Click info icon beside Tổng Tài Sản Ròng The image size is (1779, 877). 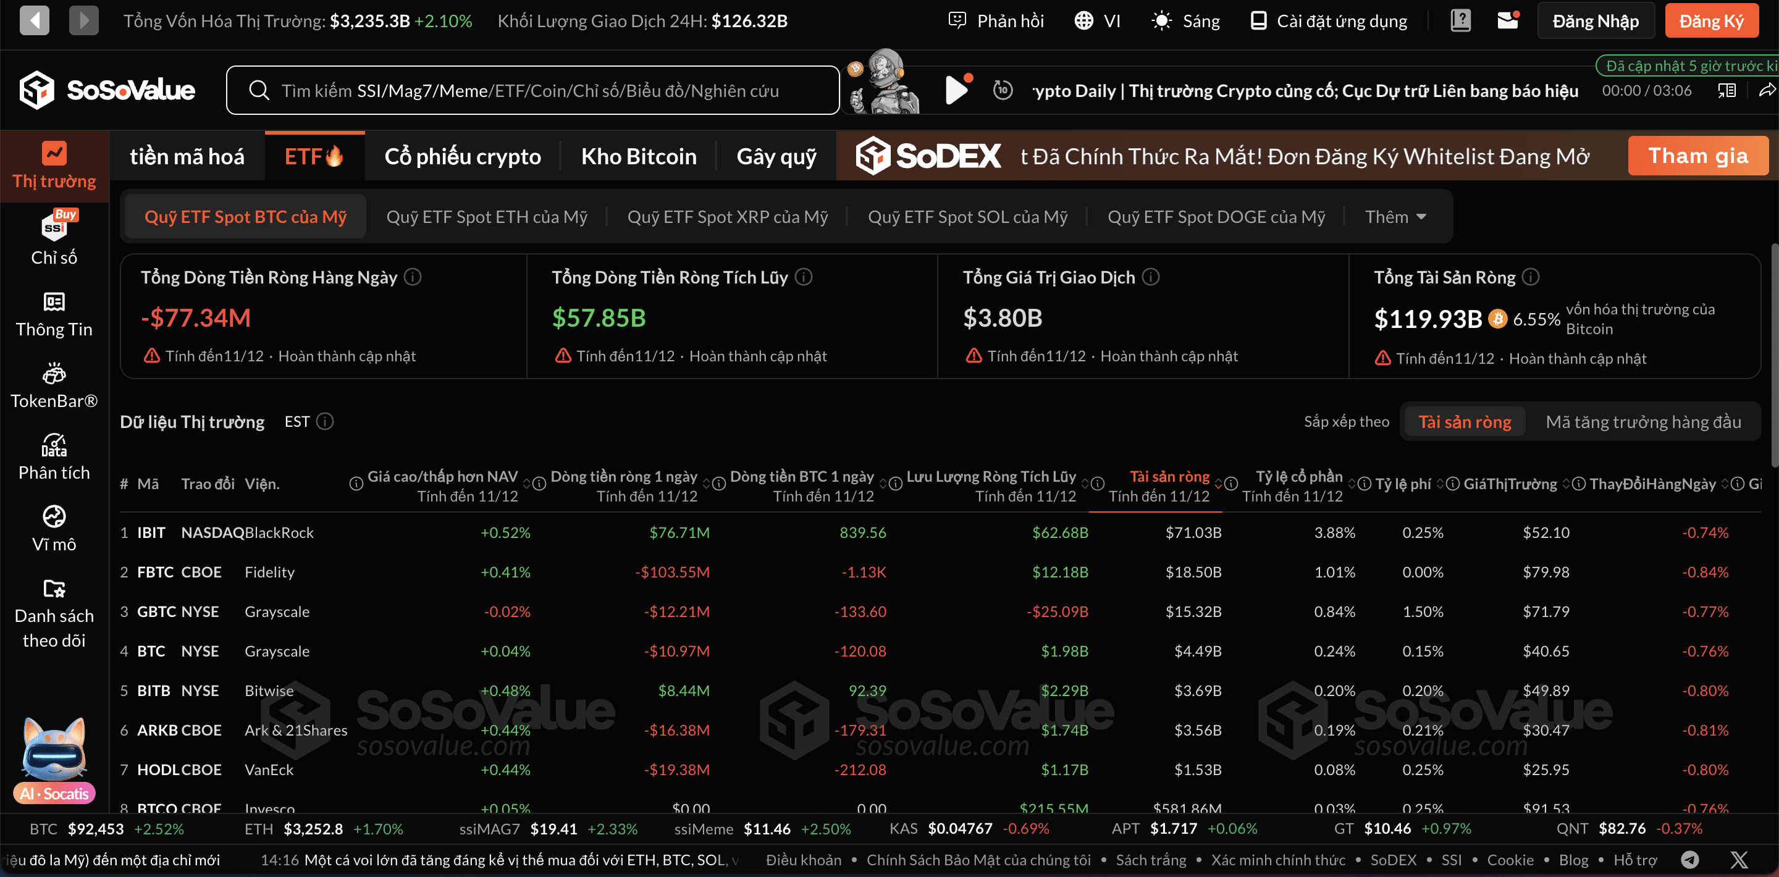coord(1531,277)
